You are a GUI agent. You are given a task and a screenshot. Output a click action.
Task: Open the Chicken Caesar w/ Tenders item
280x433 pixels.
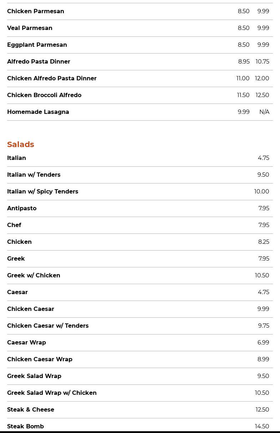point(48,326)
